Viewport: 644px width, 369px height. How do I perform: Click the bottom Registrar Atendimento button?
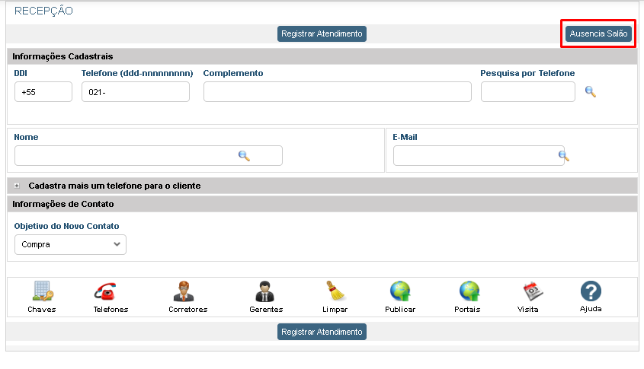point(322,332)
